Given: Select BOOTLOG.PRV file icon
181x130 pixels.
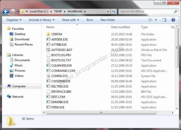Looking at the screenshot, I should pos(48,55).
